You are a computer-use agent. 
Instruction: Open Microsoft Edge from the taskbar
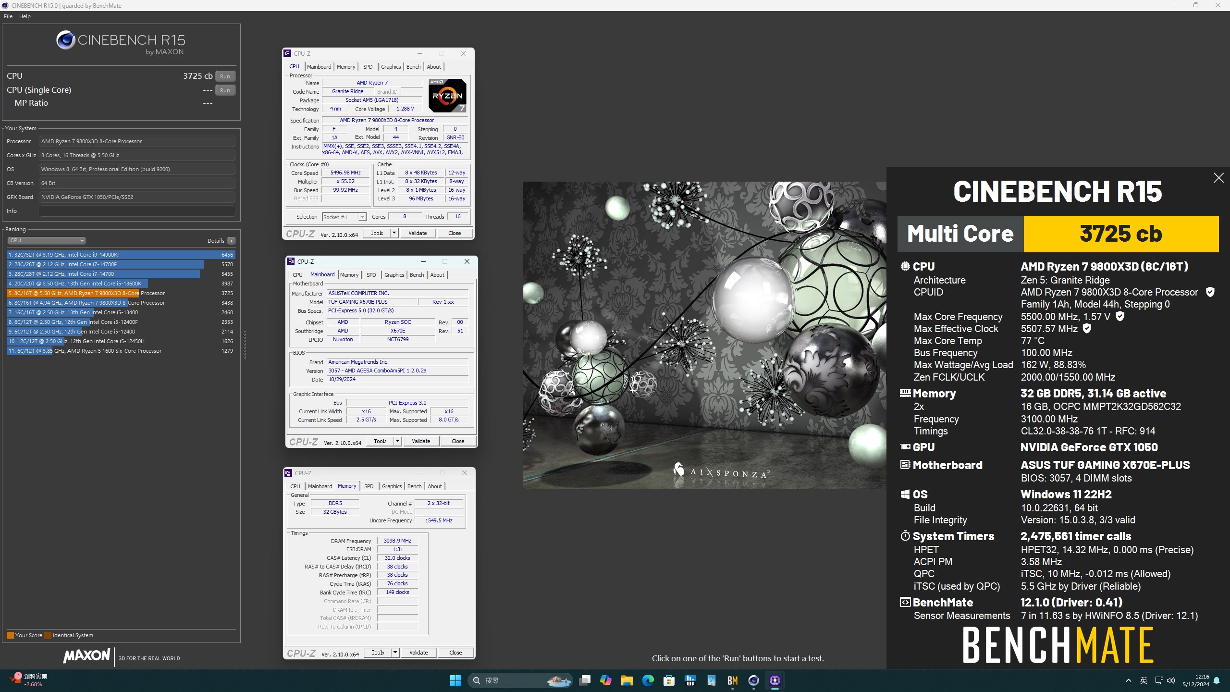(648, 680)
